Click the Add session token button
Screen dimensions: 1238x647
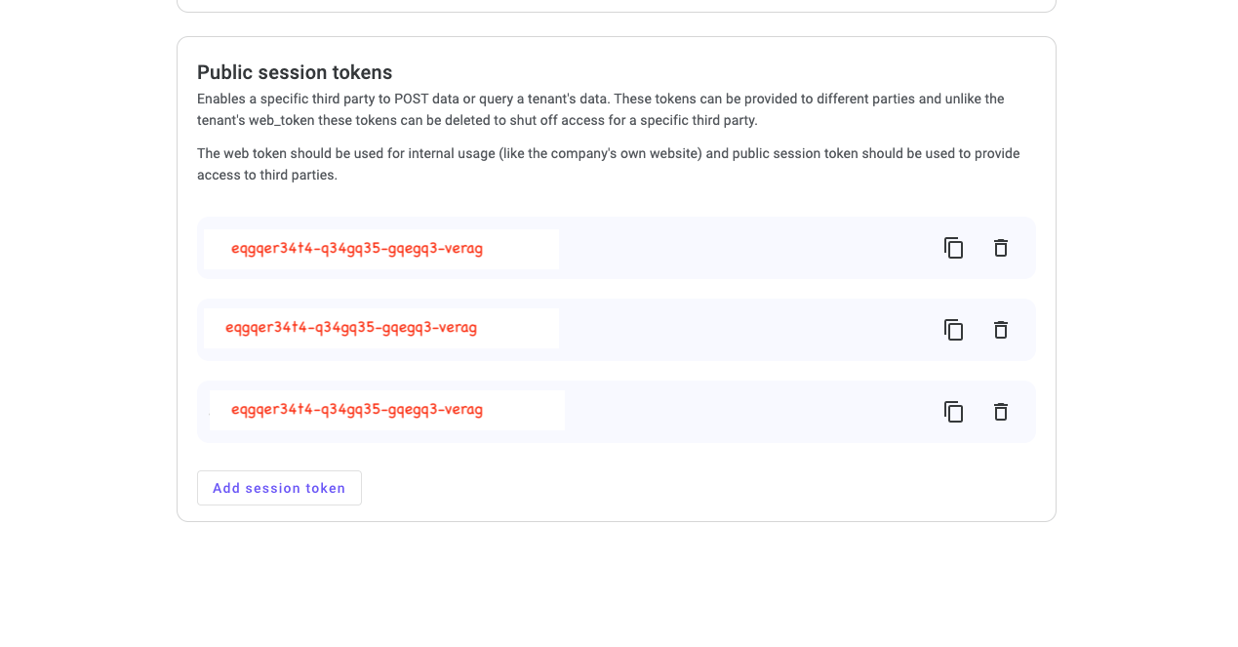(279, 488)
